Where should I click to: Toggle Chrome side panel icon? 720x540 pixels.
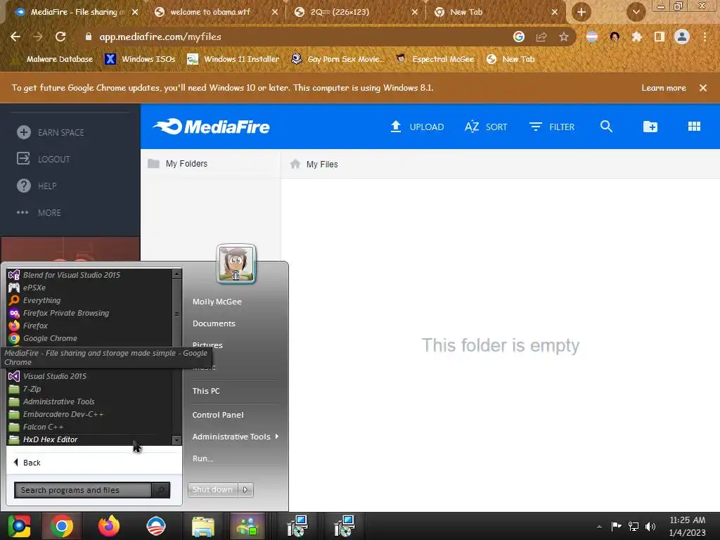click(x=660, y=37)
